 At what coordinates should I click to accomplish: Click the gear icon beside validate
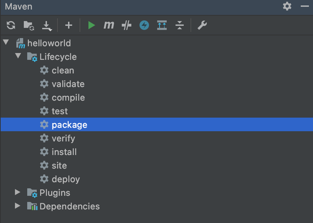pos(44,84)
